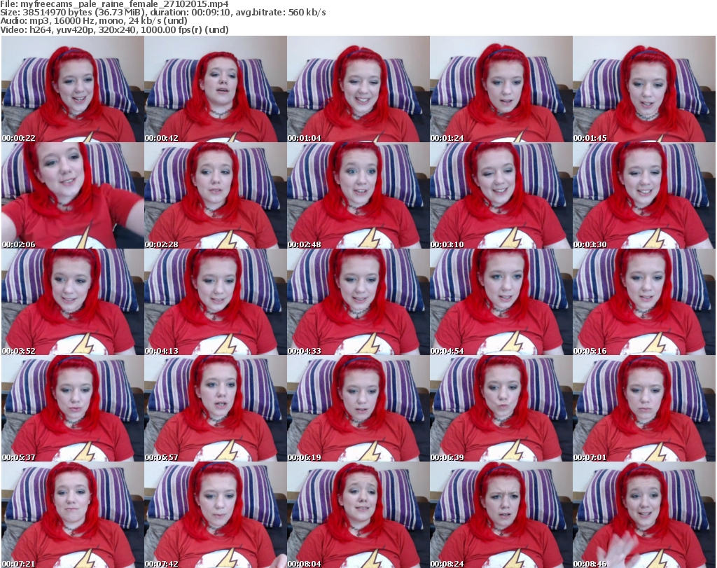
Task: Click the file size text 38514970 bytes
Action: click(x=57, y=13)
